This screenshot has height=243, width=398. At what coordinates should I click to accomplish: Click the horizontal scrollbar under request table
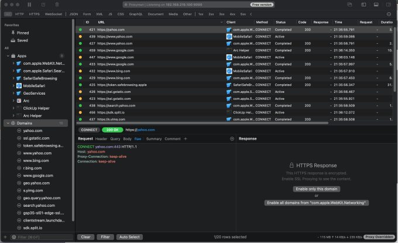pyautogui.click(x=203, y=123)
